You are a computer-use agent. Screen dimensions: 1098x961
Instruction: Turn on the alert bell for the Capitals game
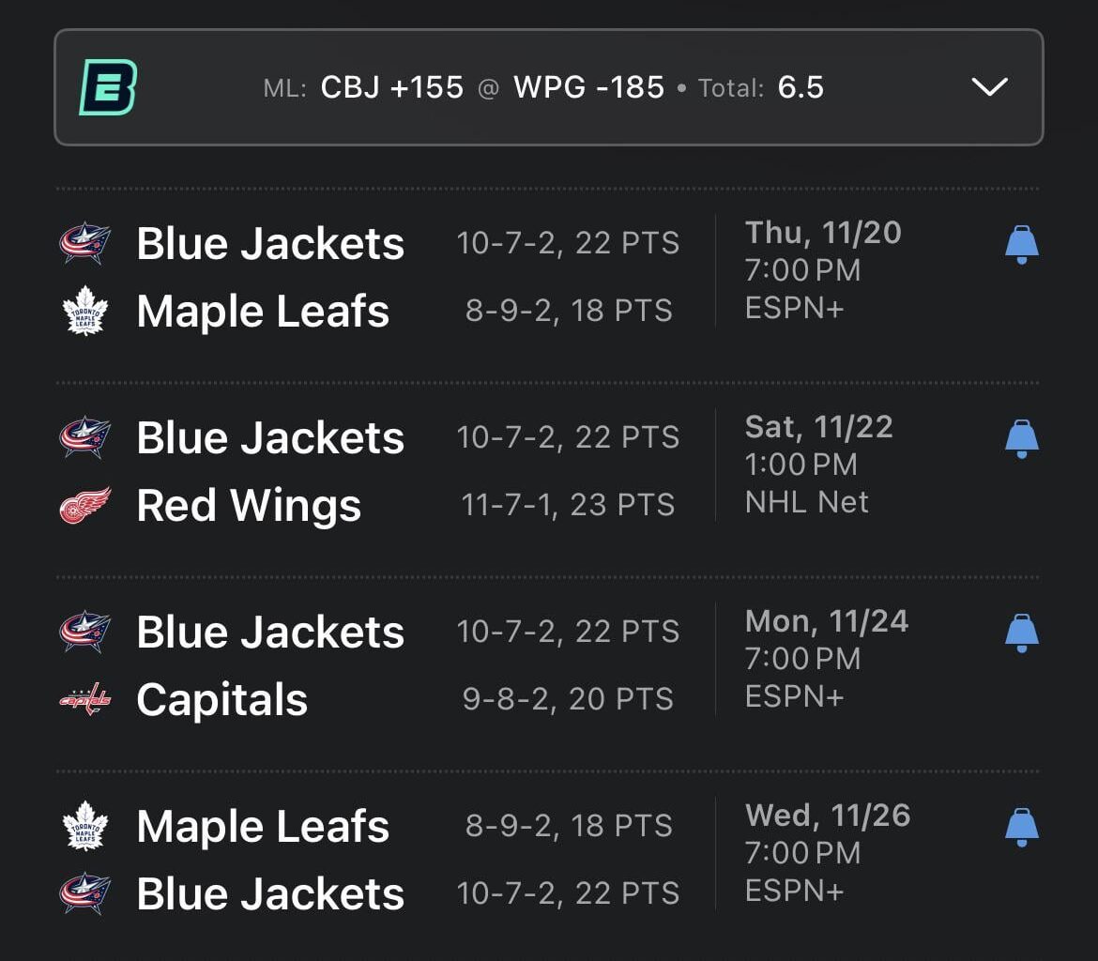point(1021,631)
